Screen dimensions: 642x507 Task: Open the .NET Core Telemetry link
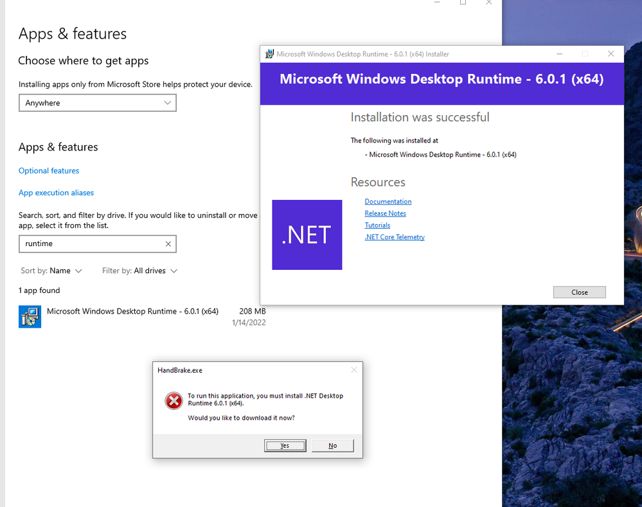coord(395,237)
